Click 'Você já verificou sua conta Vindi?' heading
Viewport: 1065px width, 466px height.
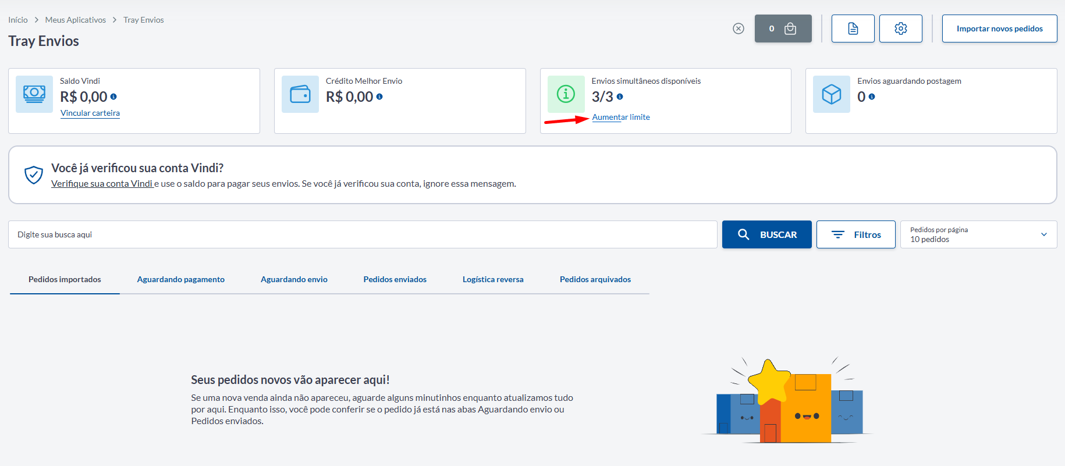pos(137,168)
